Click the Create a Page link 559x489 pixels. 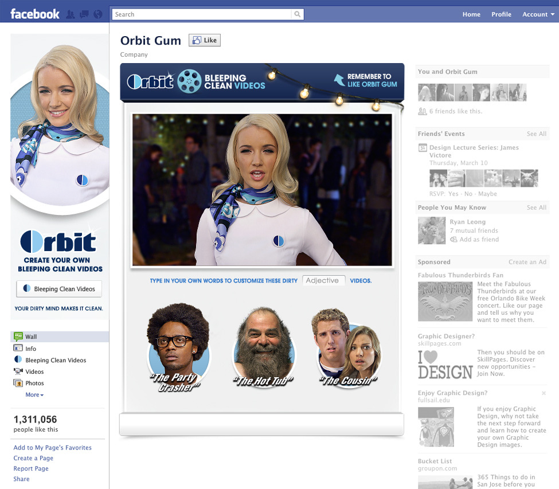(x=33, y=458)
